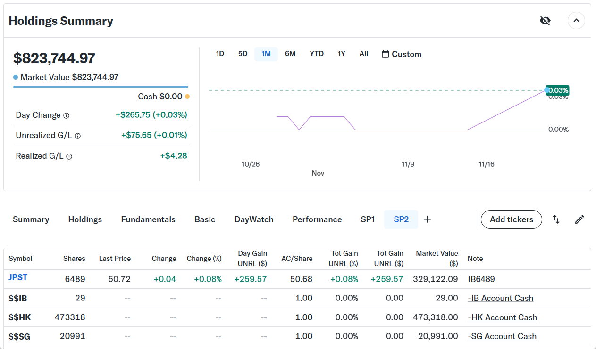This screenshot has width=596, height=349.
Task: Select the 1D chart range
Action: pyautogui.click(x=220, y=54)
